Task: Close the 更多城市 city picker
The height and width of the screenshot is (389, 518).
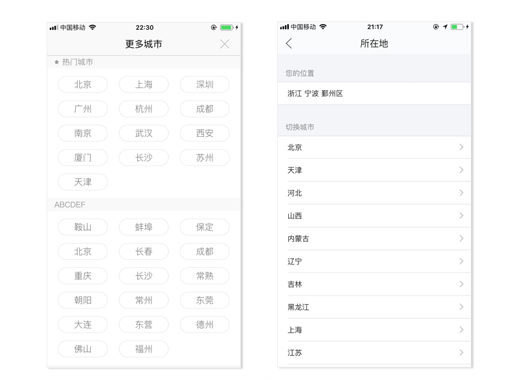Action: coord(225,44)
